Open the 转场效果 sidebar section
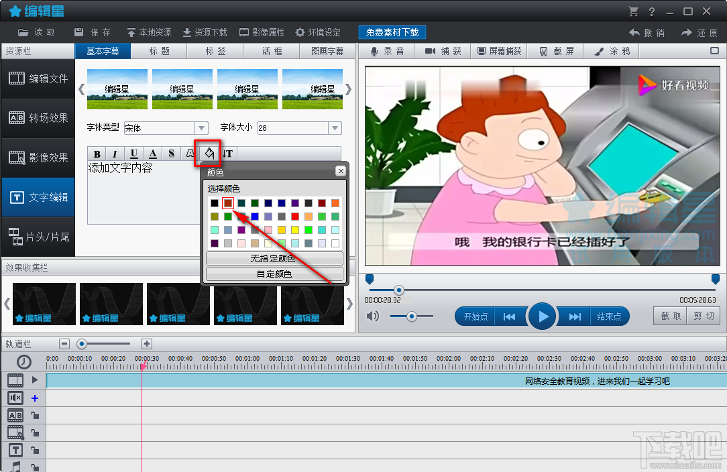The image size is (727, 472). point(38,118)
